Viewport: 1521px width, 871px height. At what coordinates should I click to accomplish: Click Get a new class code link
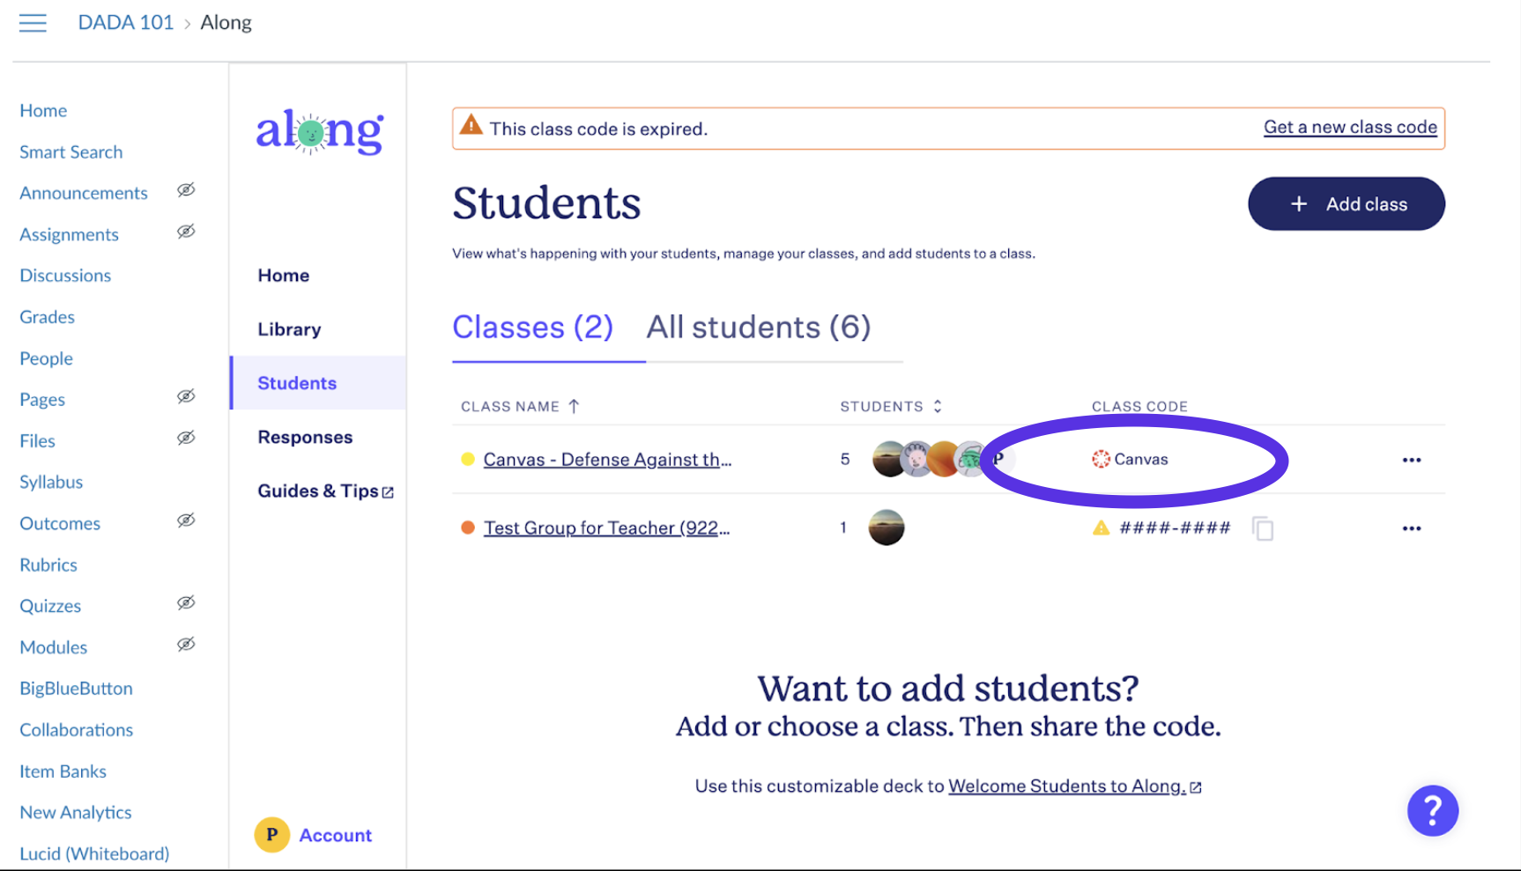coord(1350,127)
